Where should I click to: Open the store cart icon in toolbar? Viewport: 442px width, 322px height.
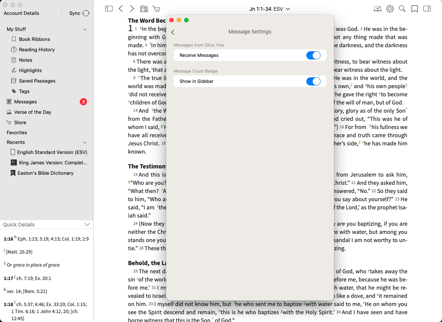point(157,9)
